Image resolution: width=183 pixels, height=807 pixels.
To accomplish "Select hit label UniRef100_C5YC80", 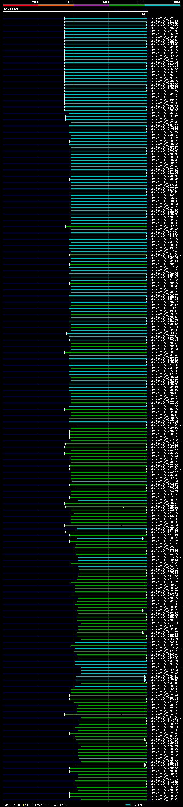I will [x=164, y=91].
